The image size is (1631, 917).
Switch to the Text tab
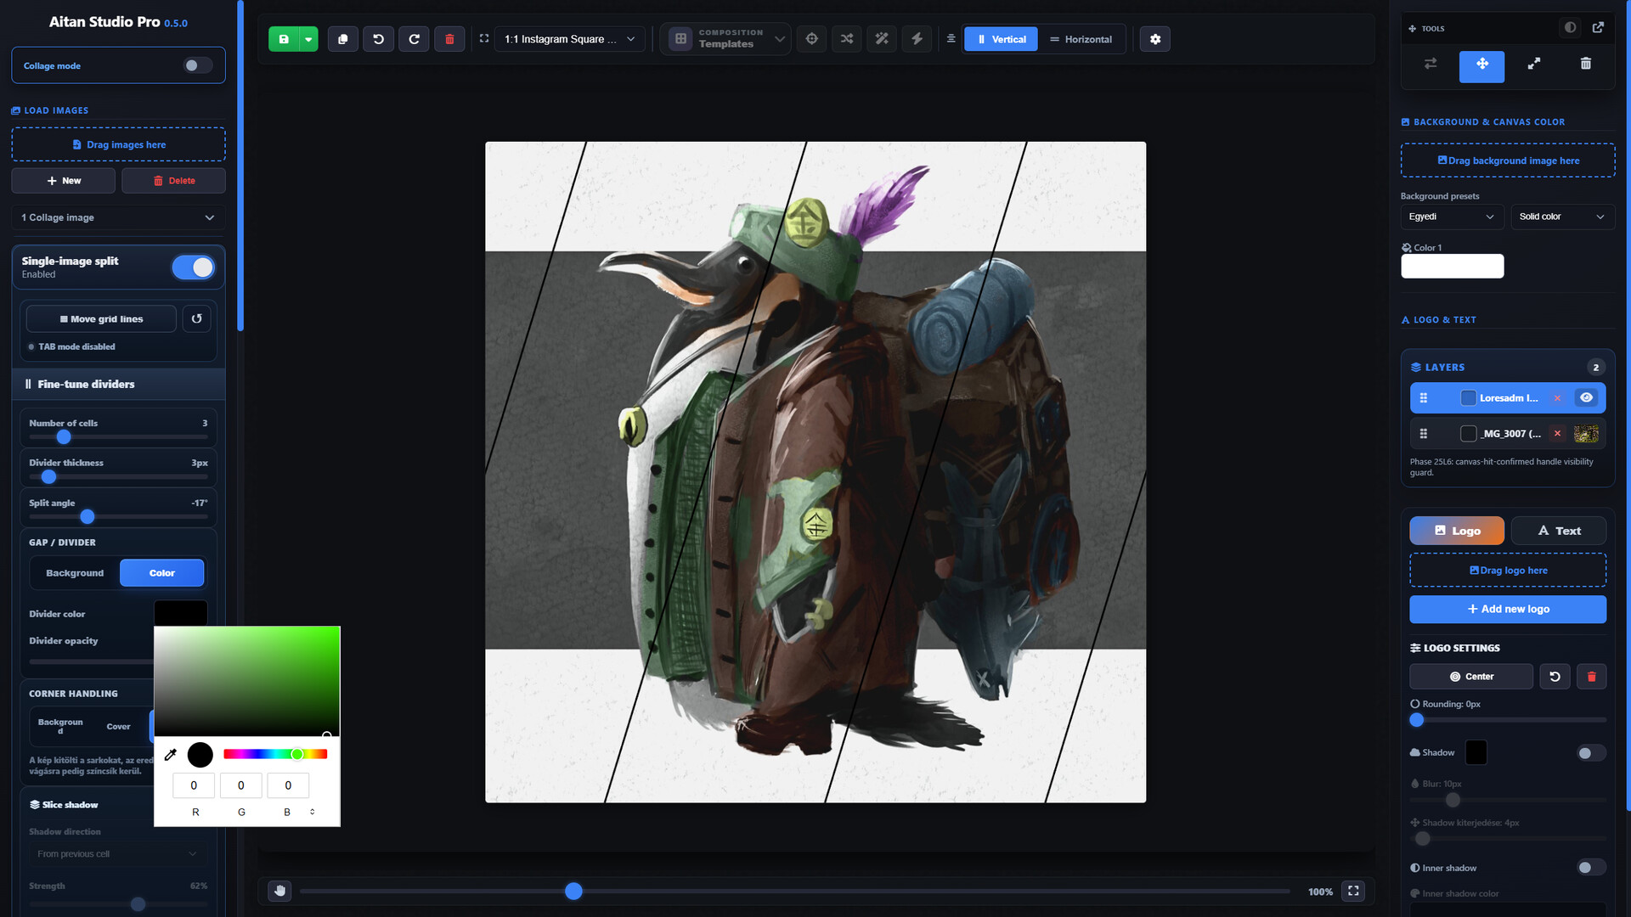[x=1559, y=531]
